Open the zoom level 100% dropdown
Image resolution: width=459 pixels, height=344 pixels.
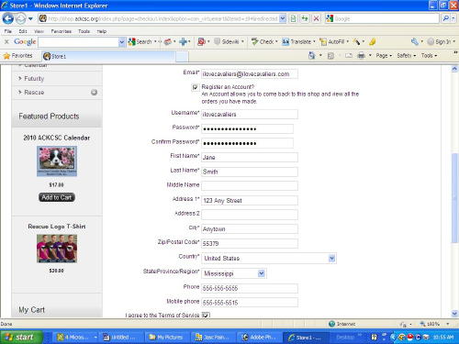(448, 324)
